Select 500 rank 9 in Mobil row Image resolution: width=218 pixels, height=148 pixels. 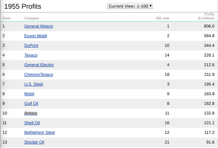click(168, 94)
